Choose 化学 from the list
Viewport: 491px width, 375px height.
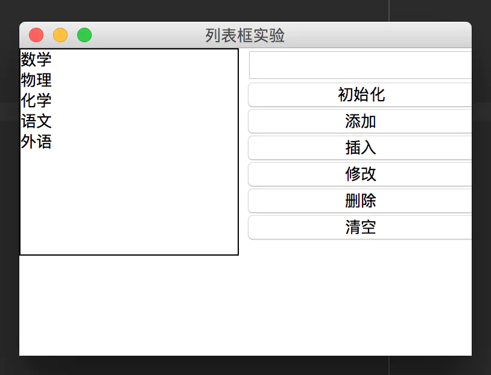click(x=36, y=101)
